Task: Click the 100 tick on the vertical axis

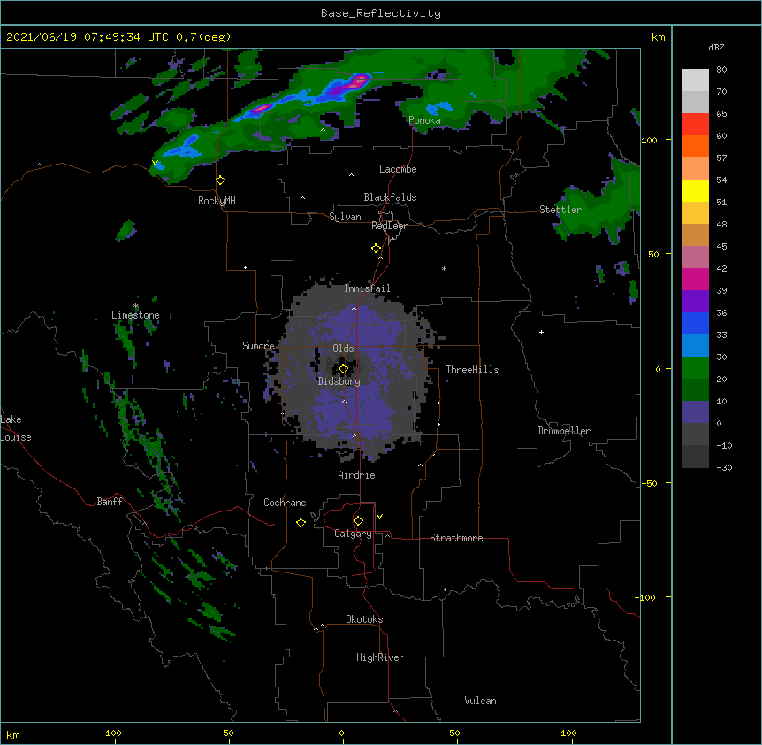Action: tap(649, 140)
